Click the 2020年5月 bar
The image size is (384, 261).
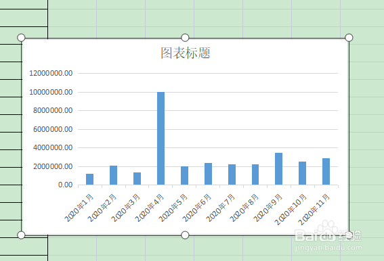pos(185,176)
